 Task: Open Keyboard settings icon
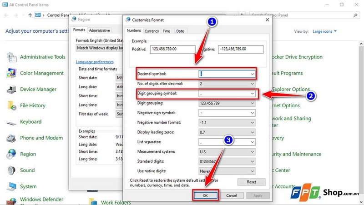11,122
